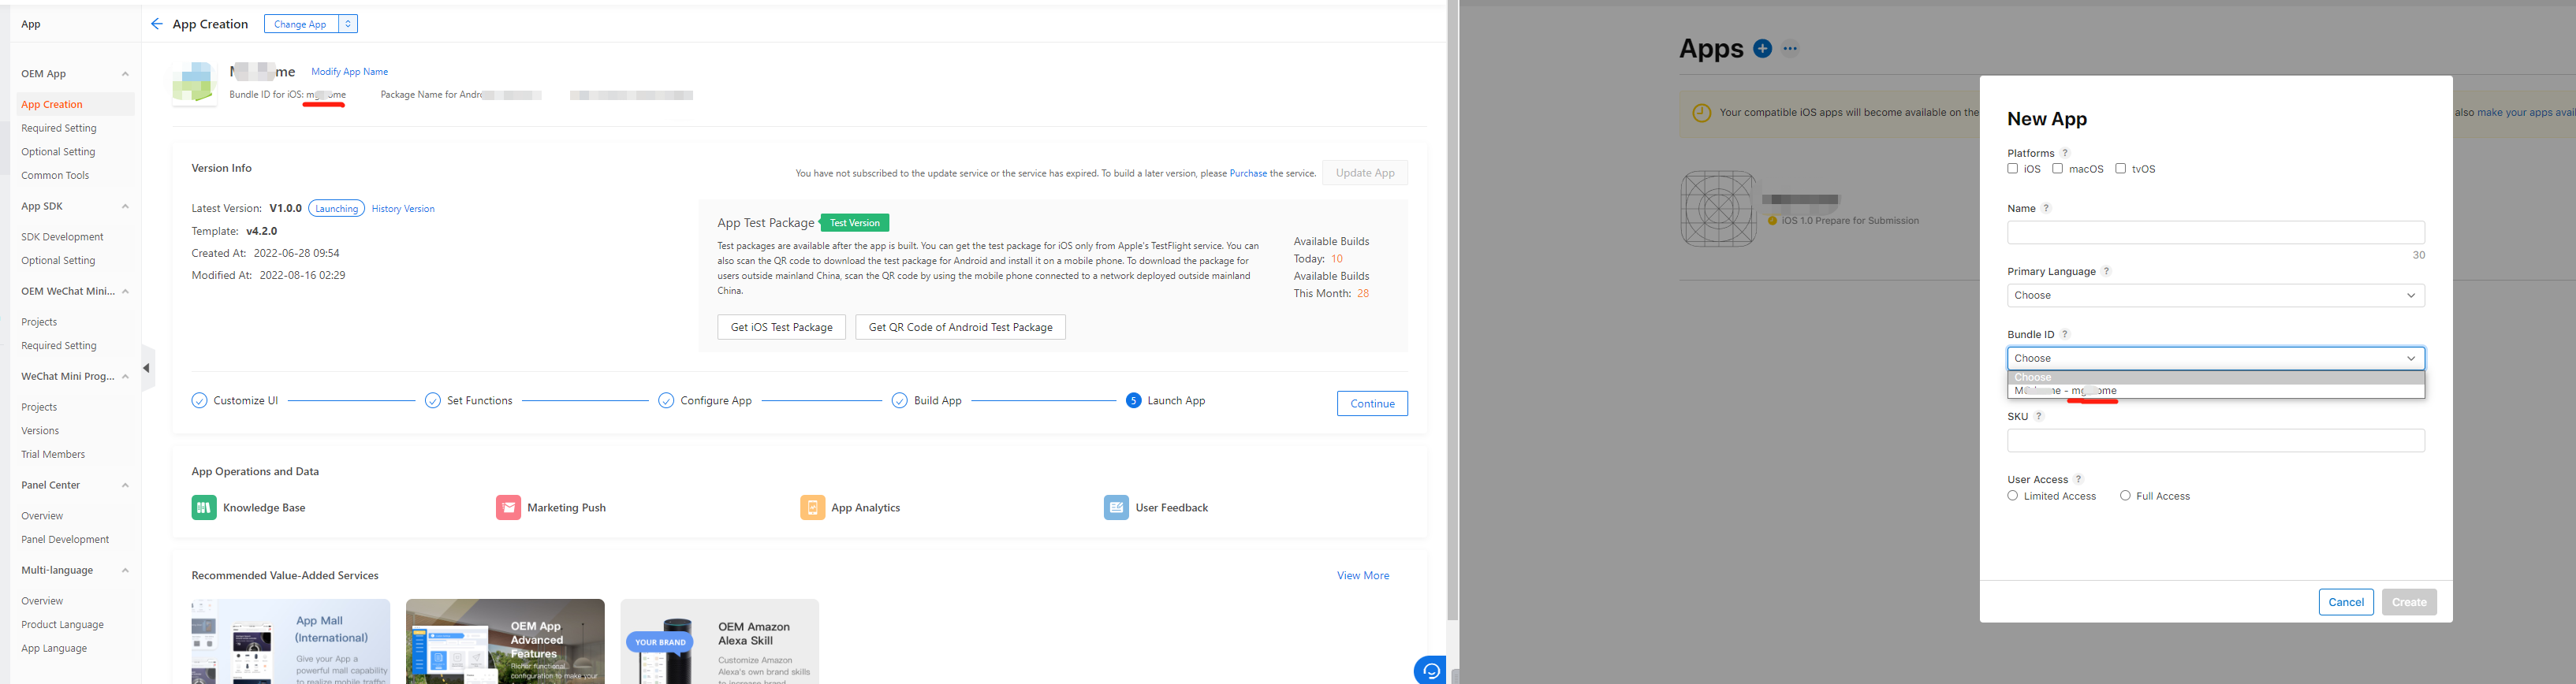Click the help icon next to Primary Language
The height and width of the screenshot is (684, 2576).
click(x=2106, y=271)
